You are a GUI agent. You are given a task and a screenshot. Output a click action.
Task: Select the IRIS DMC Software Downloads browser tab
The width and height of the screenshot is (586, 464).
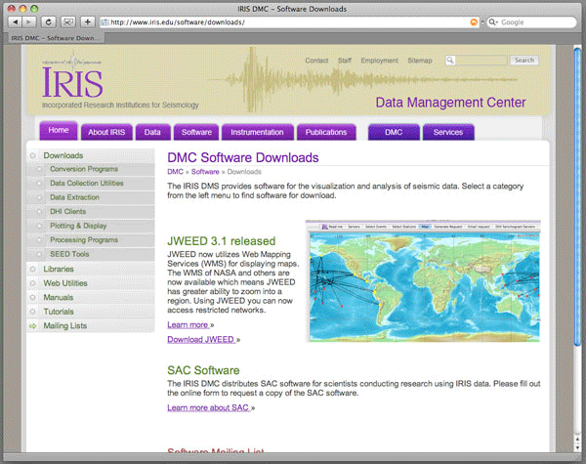56,38
